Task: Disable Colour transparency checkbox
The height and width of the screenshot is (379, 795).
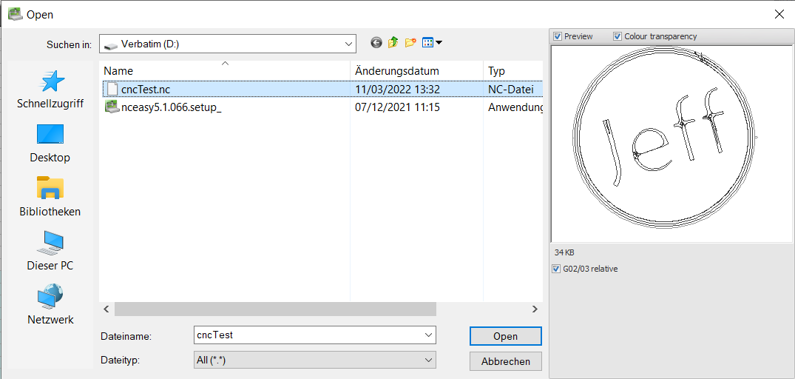Action: [618, 36]
